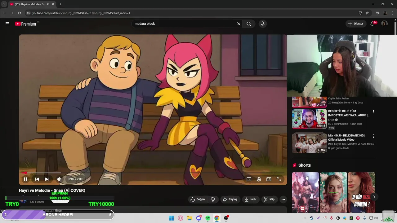
Task: Reload the page
Action: 19,13
